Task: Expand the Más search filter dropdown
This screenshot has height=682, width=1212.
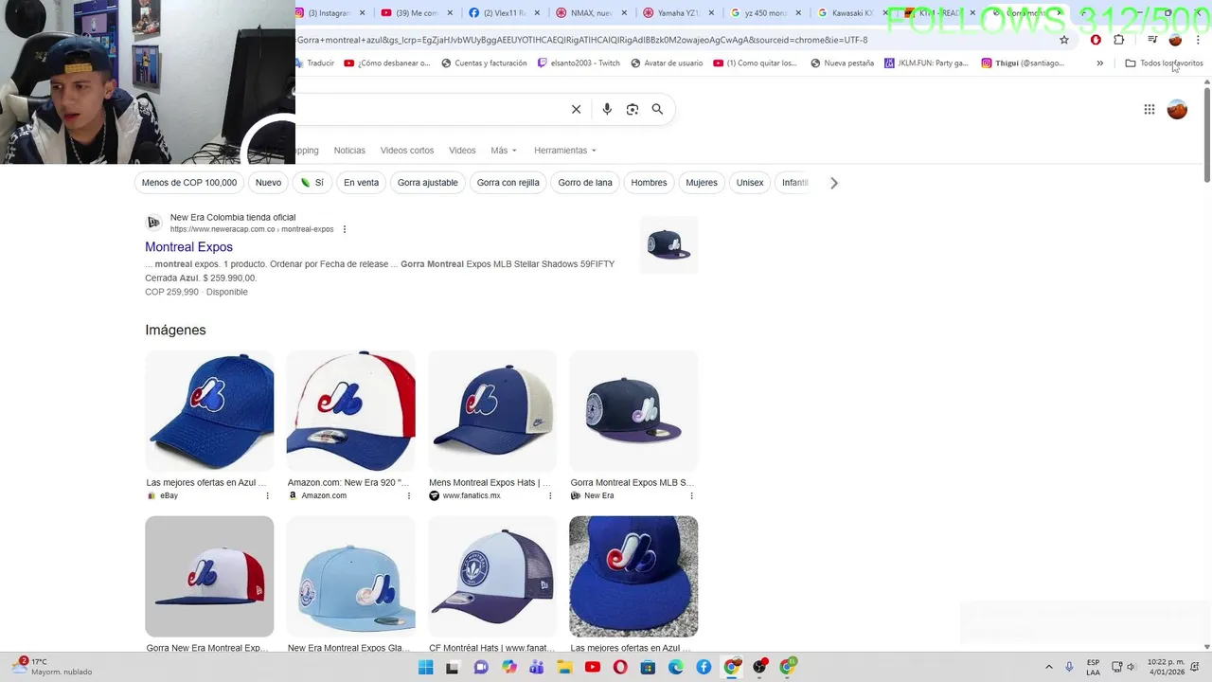Action: pyautogui.click(x=504, y=151)
